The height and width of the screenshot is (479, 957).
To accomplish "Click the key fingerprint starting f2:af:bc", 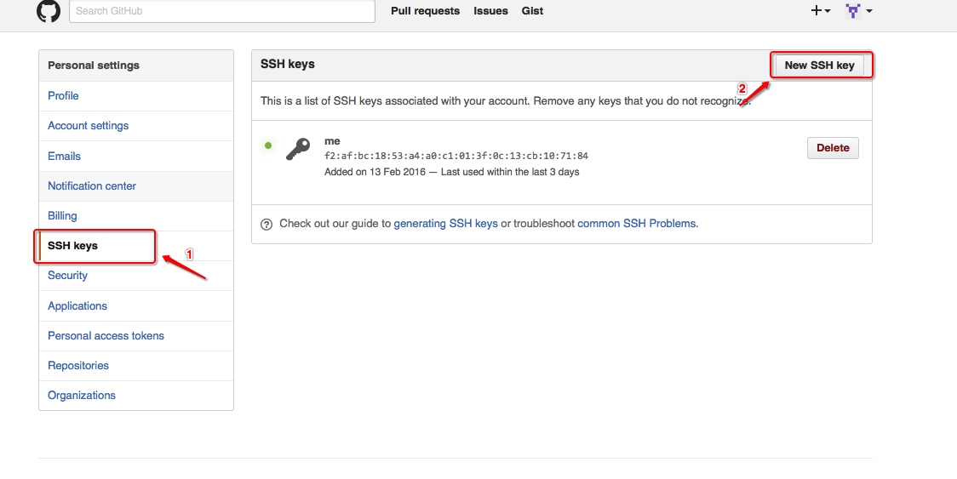I will (x=456, y=157).
